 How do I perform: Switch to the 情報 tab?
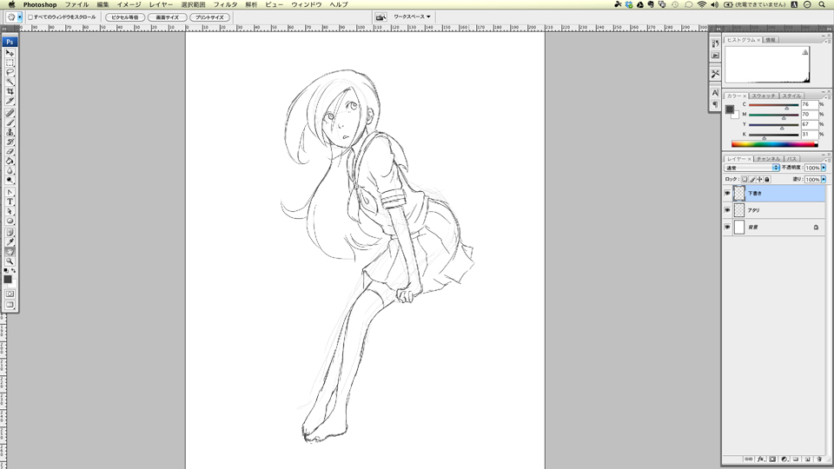coord(771,41)
